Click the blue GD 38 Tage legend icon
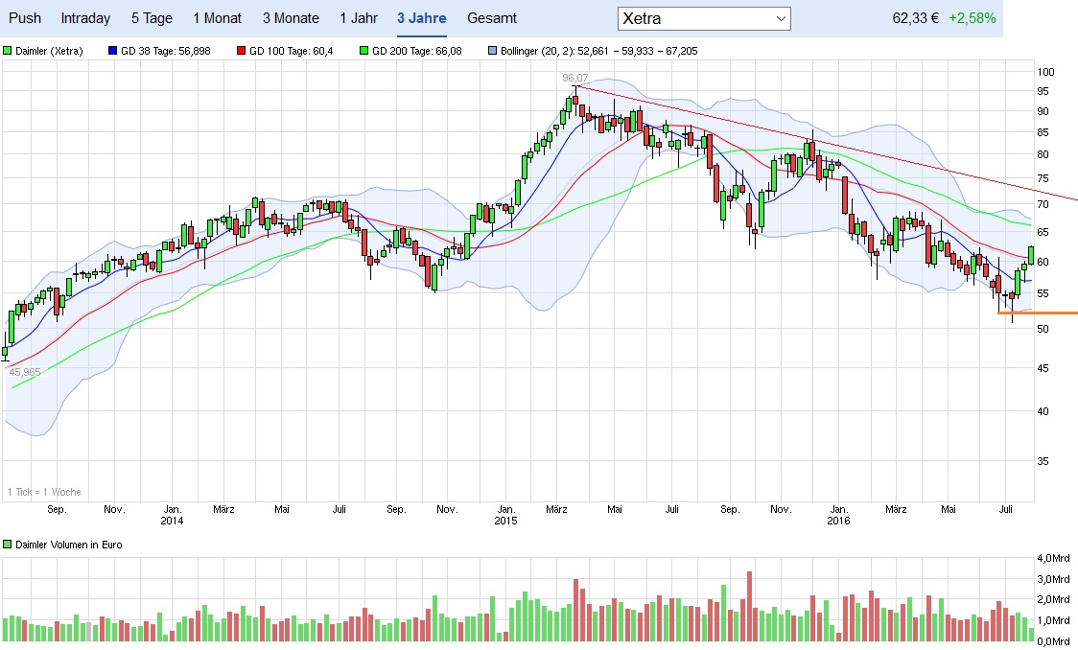Image resolution: width=1078 pixels, height=650 pixels. pos(114,51)
